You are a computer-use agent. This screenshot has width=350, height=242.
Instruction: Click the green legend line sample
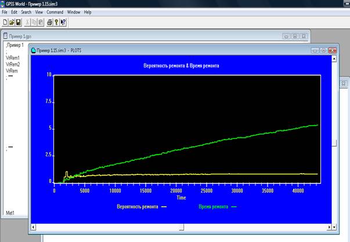click(234, 207)
